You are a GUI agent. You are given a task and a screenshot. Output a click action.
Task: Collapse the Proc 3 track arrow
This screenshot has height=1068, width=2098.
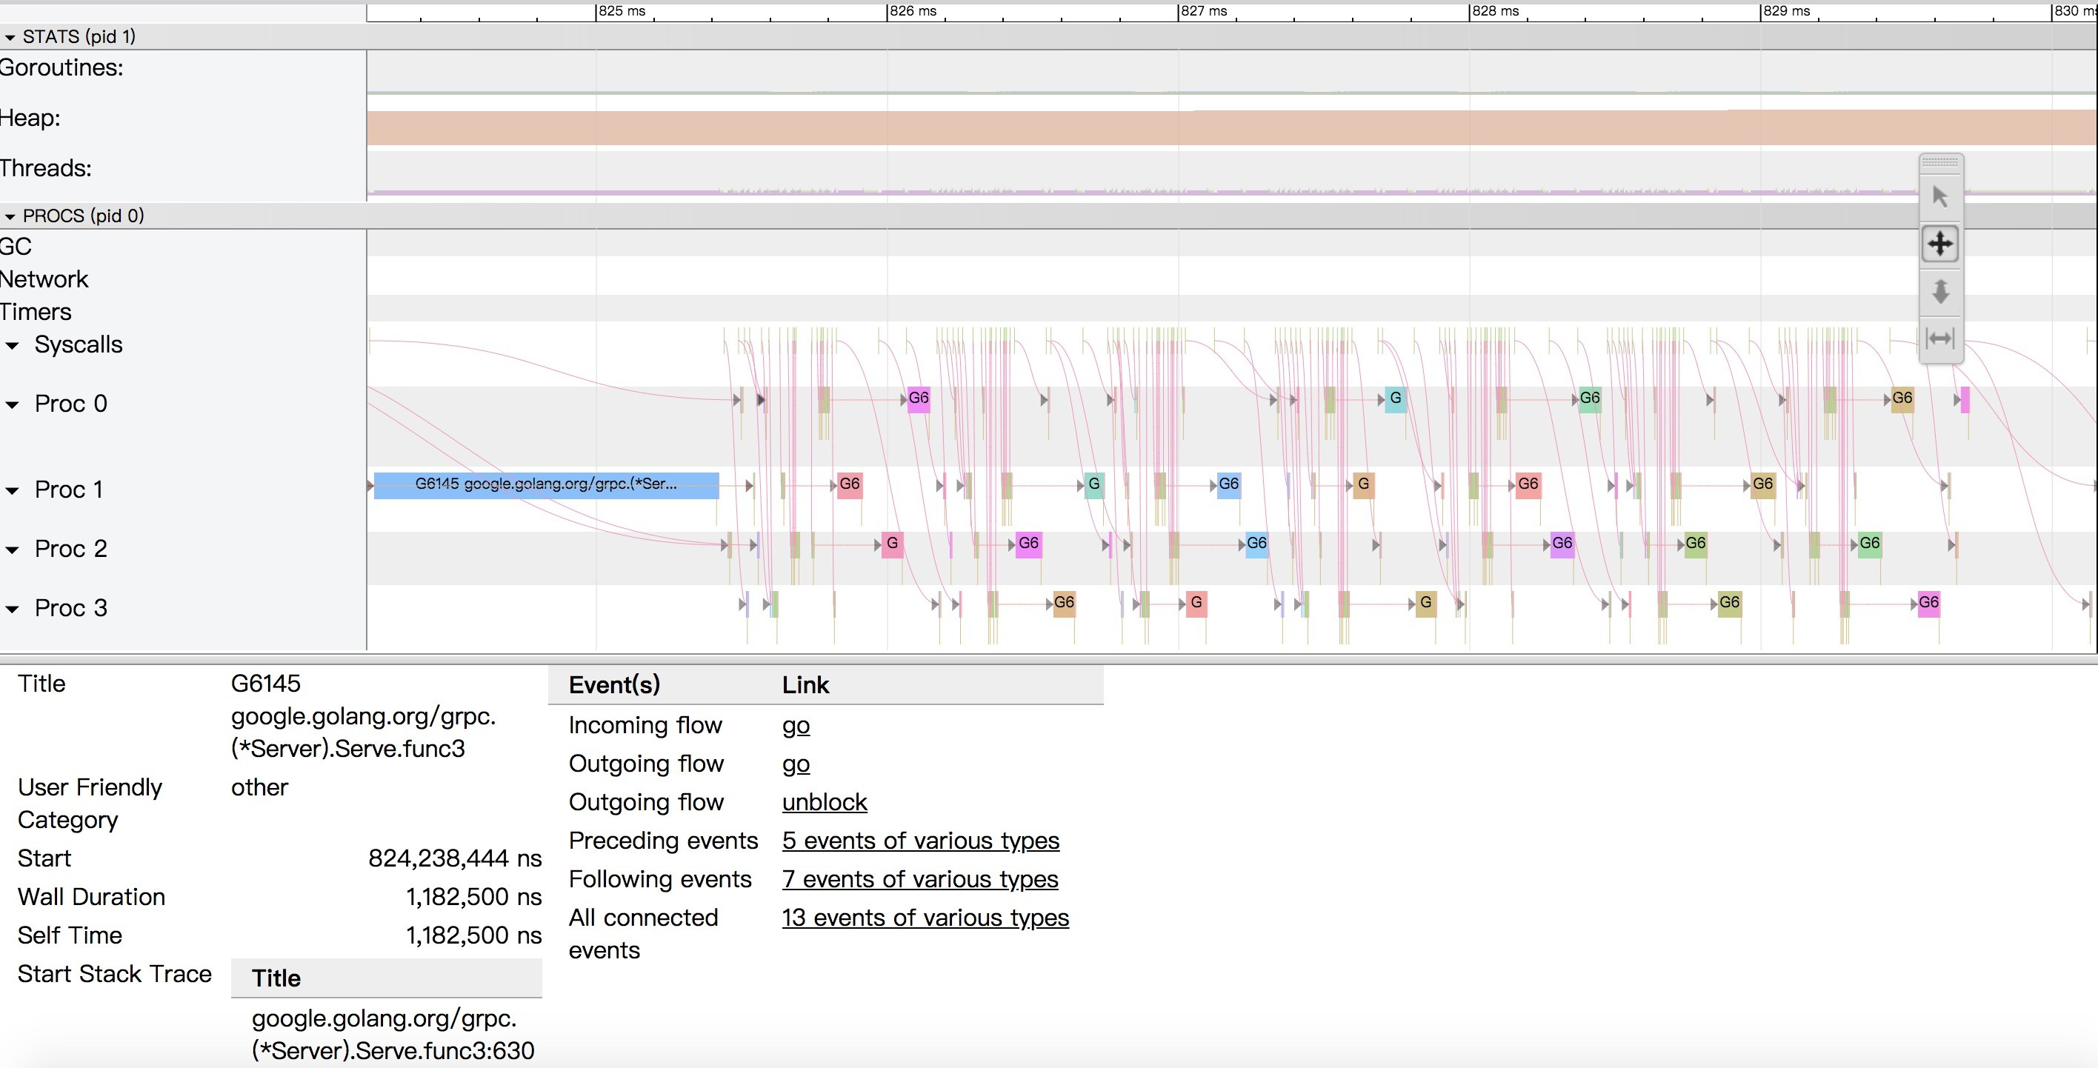click(x=12, y=610)
